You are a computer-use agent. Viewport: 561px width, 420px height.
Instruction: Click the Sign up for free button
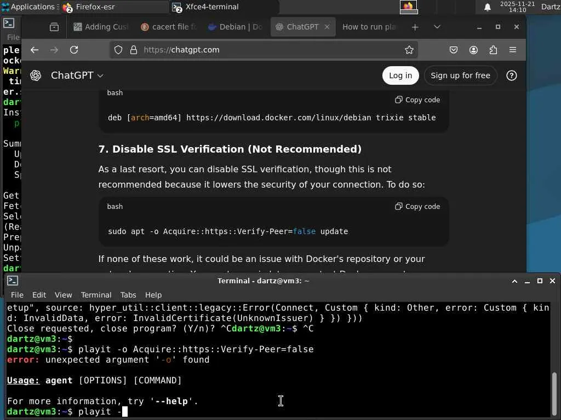click(x=460, y=75)
